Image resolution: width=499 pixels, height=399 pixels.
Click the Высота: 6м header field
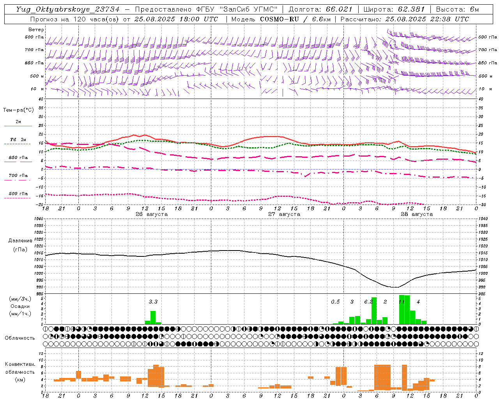click(x=457, y=9)
